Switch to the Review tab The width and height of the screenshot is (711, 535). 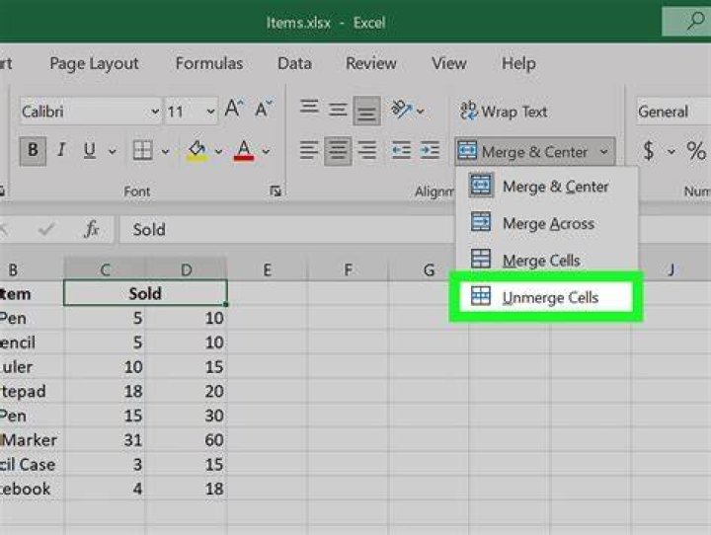371,63
